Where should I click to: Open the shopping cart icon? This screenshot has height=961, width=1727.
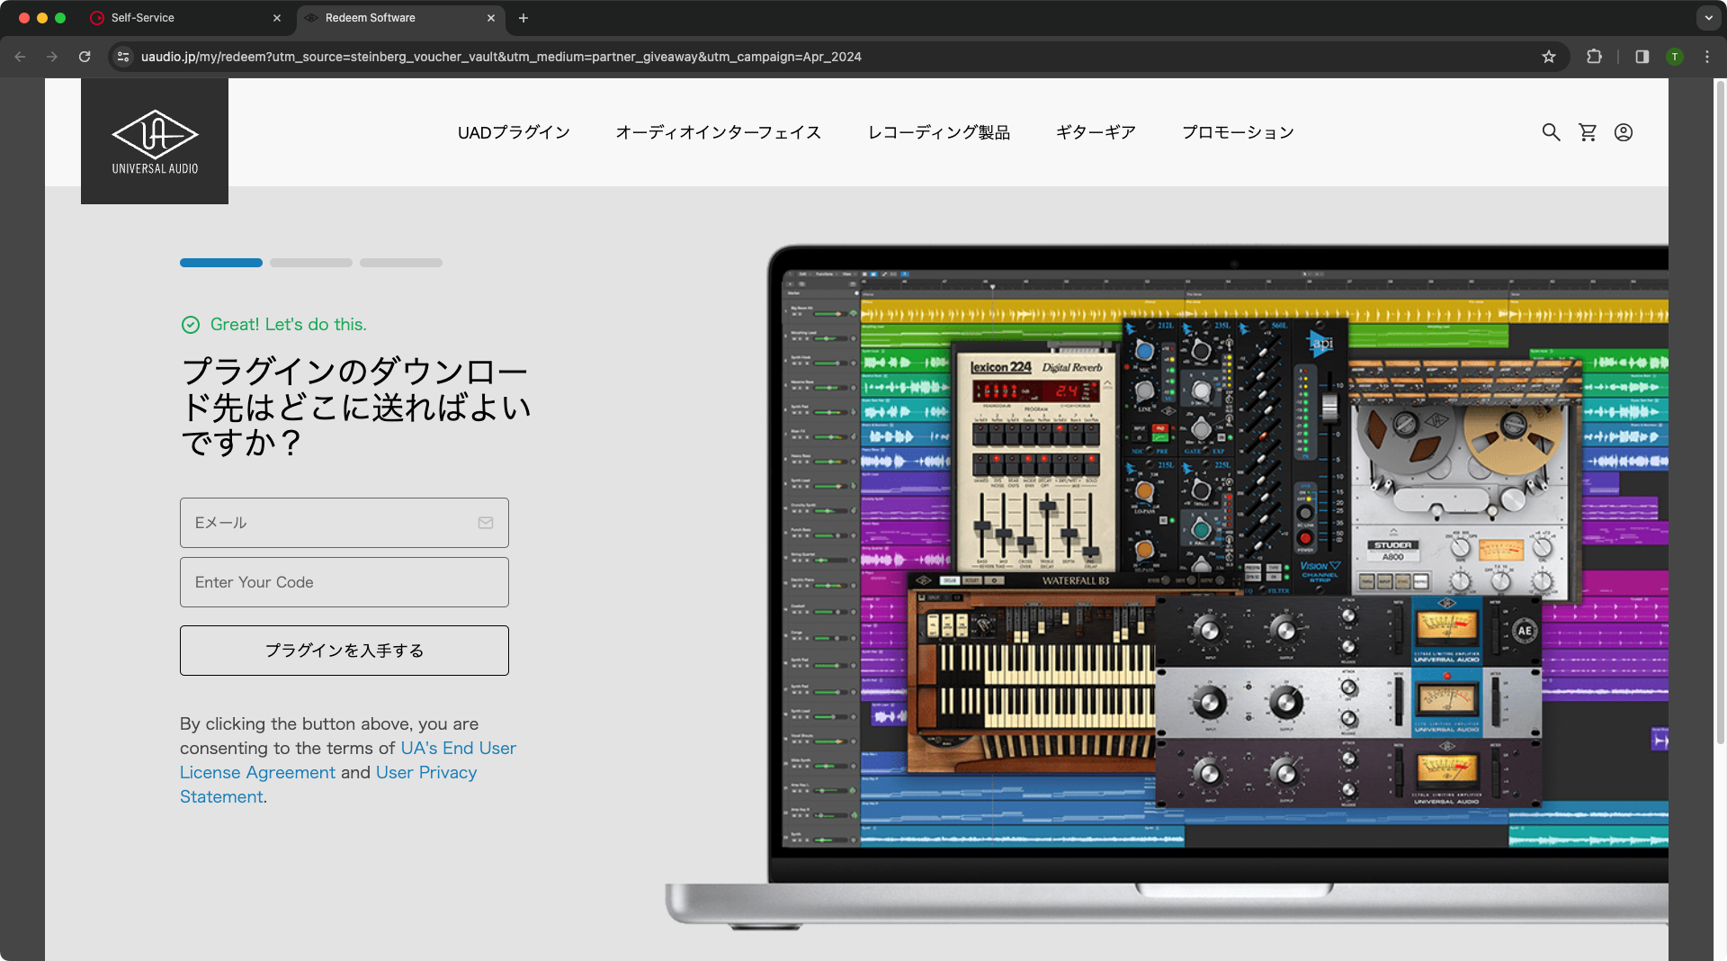coord(1588,132)
